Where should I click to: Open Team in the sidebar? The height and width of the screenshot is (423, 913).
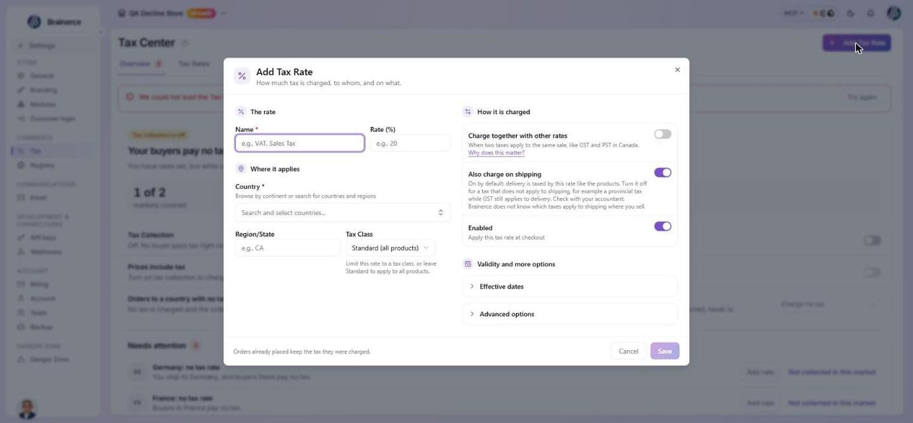coord(38,313)
